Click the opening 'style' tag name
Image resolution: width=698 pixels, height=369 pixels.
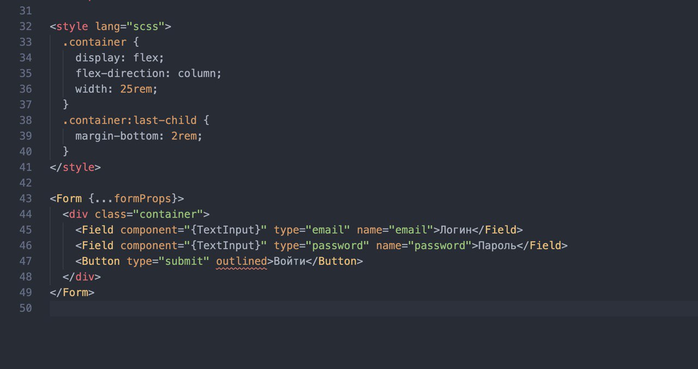click(72, 26)
